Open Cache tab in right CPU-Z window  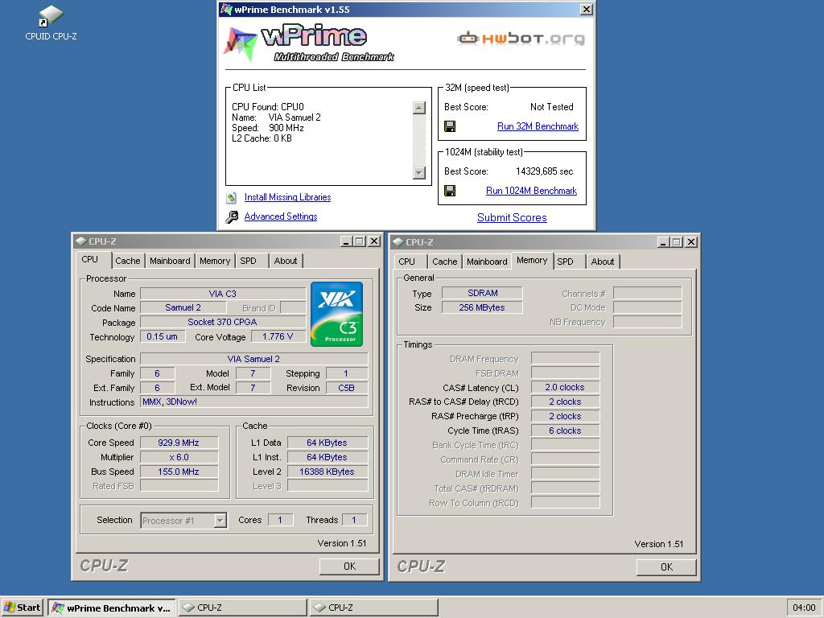tap(444, 262)
